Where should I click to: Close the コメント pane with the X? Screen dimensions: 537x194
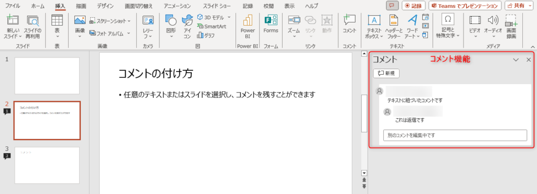[x=529, y=60]
